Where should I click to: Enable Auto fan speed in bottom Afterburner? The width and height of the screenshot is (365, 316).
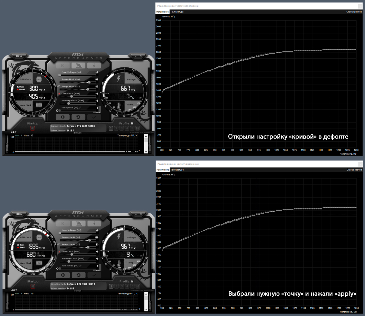[98, 270]
